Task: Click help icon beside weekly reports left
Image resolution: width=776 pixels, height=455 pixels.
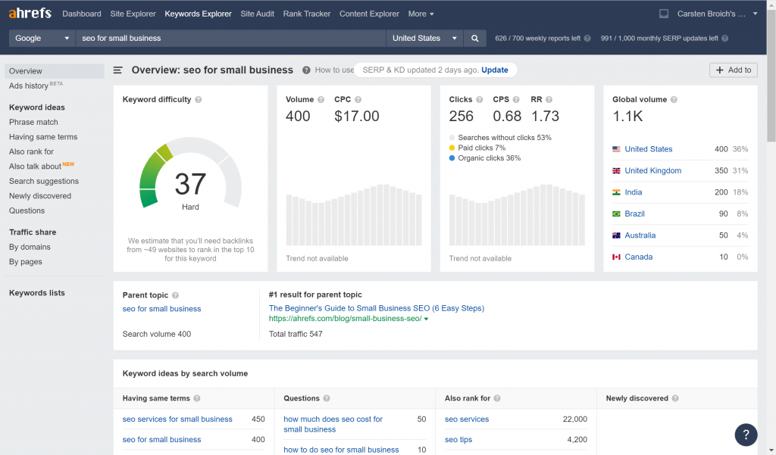Action: (587, 38)
